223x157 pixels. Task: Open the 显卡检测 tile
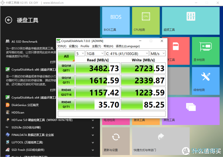[x=206, y=51]
